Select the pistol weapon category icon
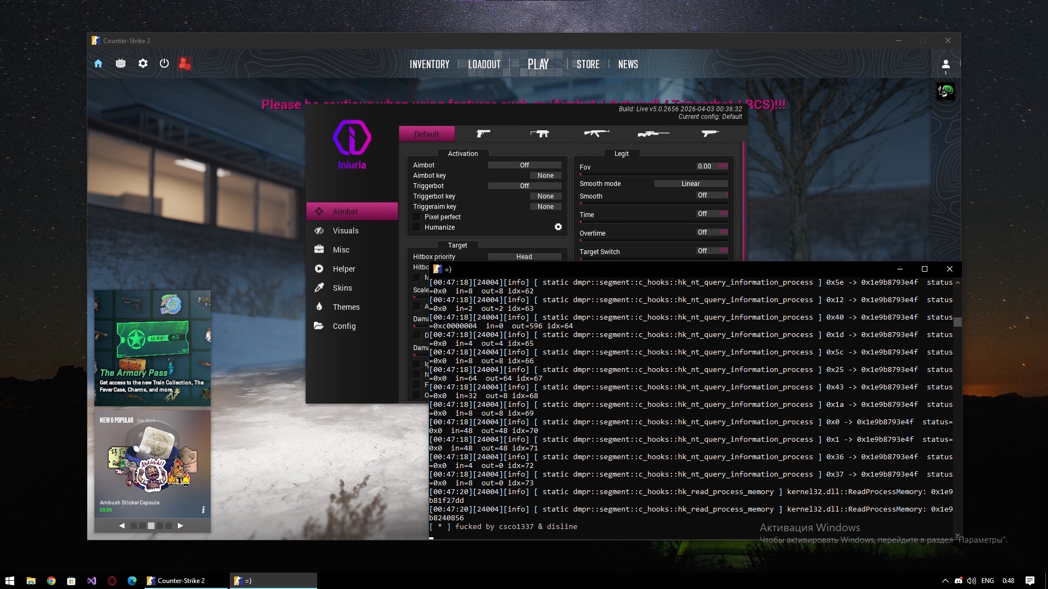The height and width of the screenshot is (589, 1048). coord(483,134)
